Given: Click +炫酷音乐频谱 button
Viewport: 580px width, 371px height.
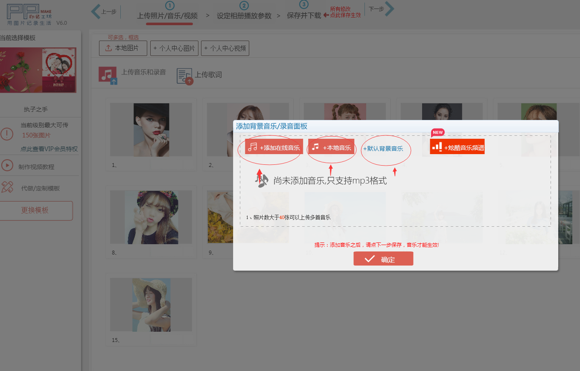Looking at the screenshot, I should (x=457, y=146).
